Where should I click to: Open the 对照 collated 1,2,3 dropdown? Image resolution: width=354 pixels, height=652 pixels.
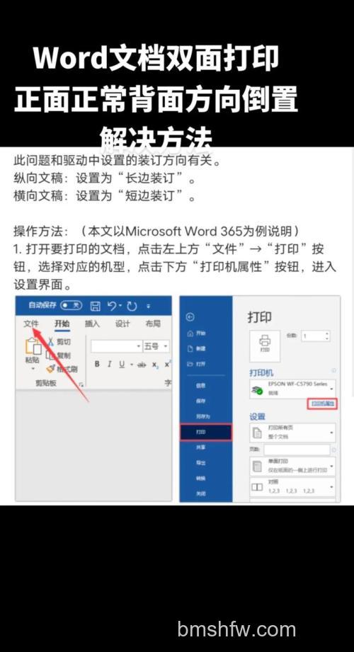coord(292,486)
